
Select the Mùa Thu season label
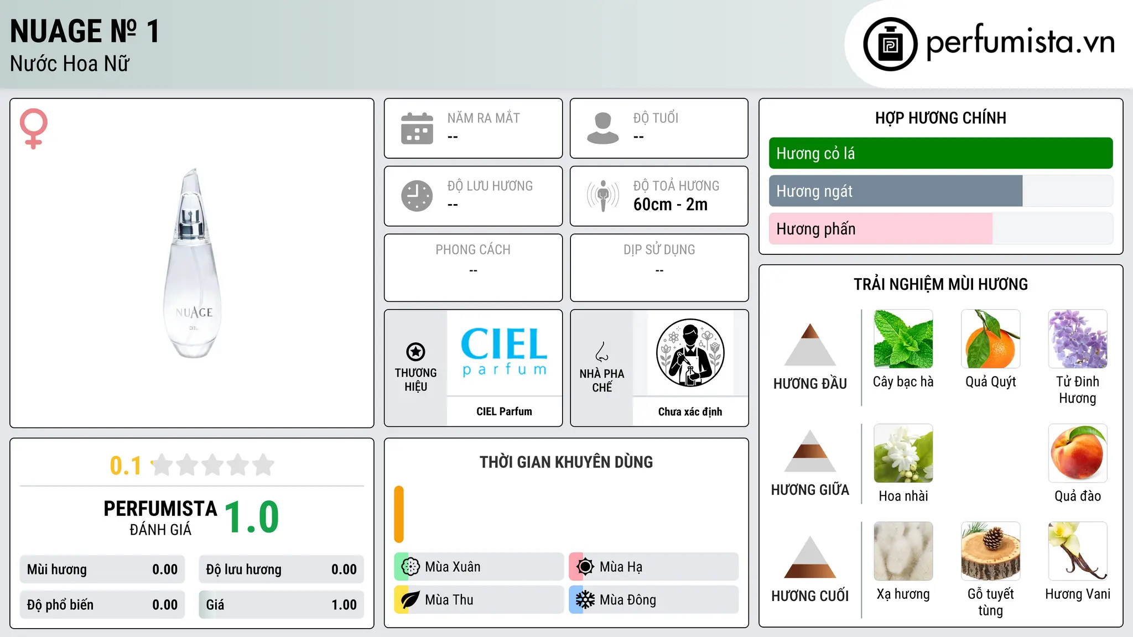click(x=449, y=600)
